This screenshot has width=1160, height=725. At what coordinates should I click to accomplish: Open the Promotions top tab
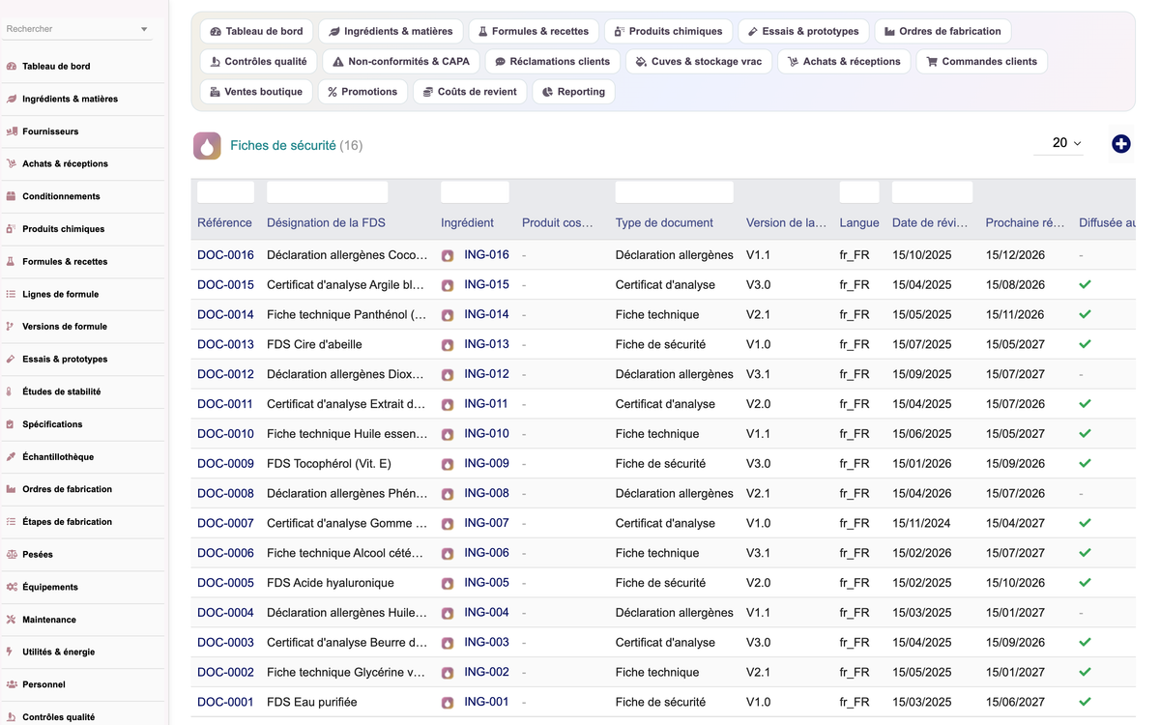pos(362,92)
